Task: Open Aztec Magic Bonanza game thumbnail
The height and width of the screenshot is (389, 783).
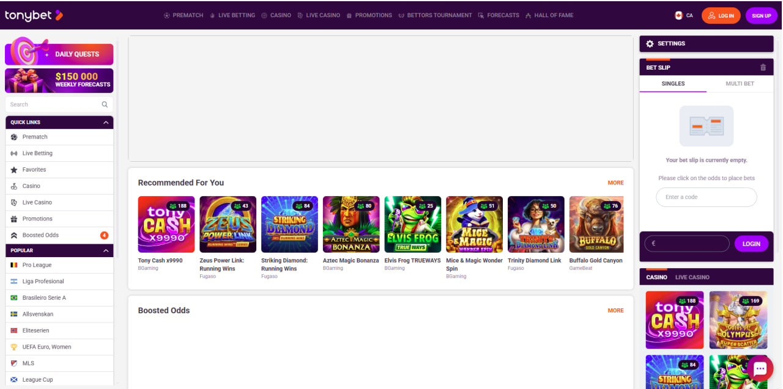Action: (x=351, y=224)
